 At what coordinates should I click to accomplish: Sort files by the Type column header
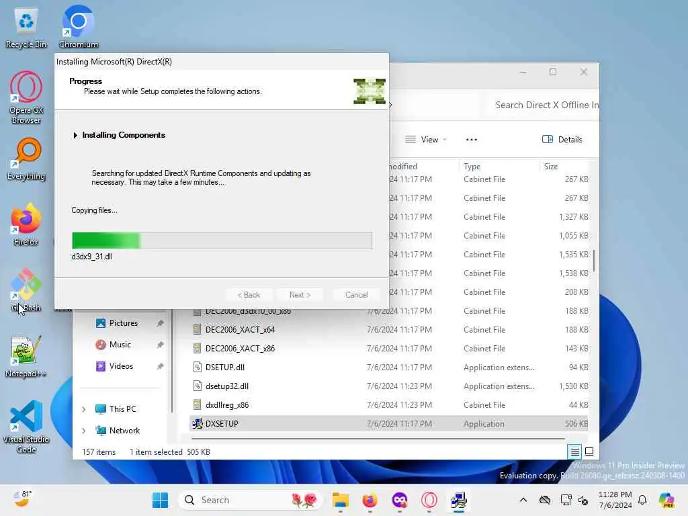499,167
